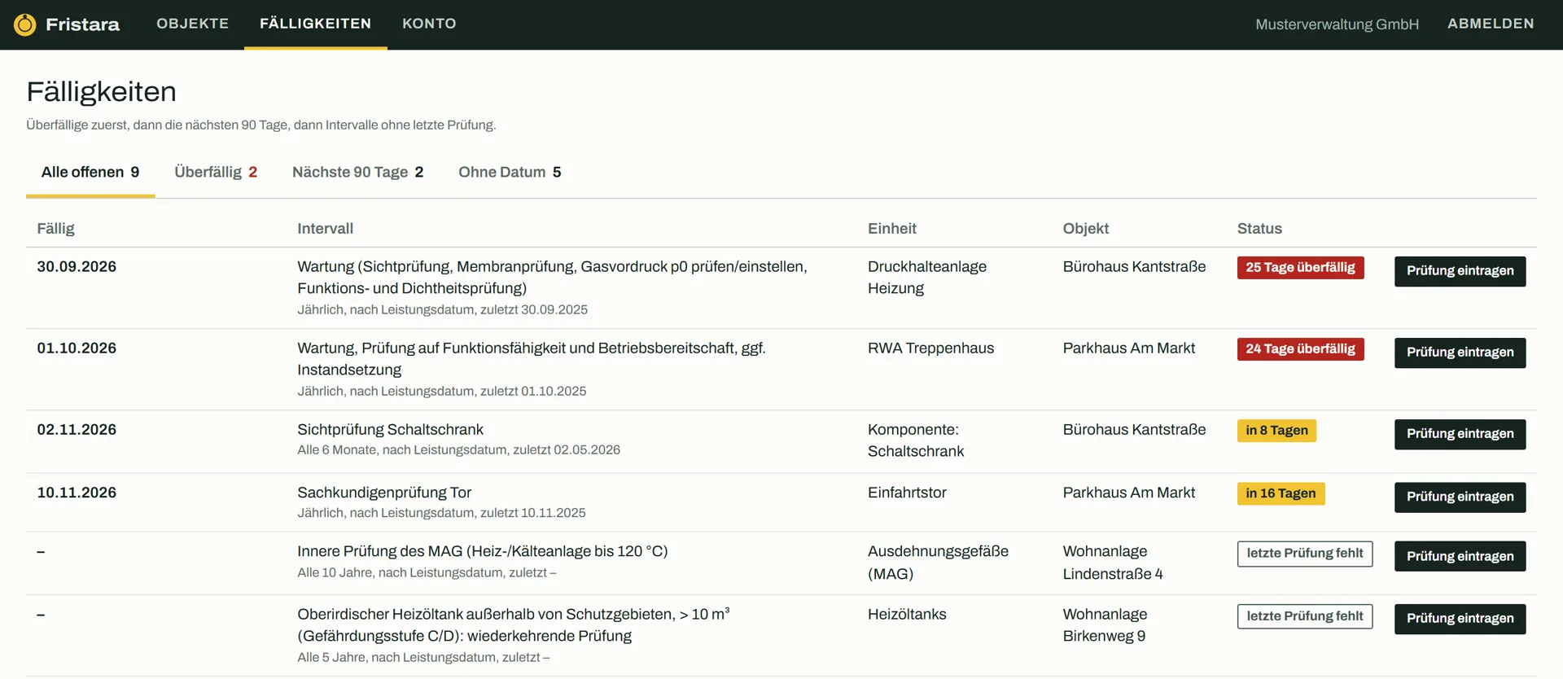Viewport: 1563px width, 679px height.
Task: Click the Musterverwaltung GmbH account name
Action: 1337,24
